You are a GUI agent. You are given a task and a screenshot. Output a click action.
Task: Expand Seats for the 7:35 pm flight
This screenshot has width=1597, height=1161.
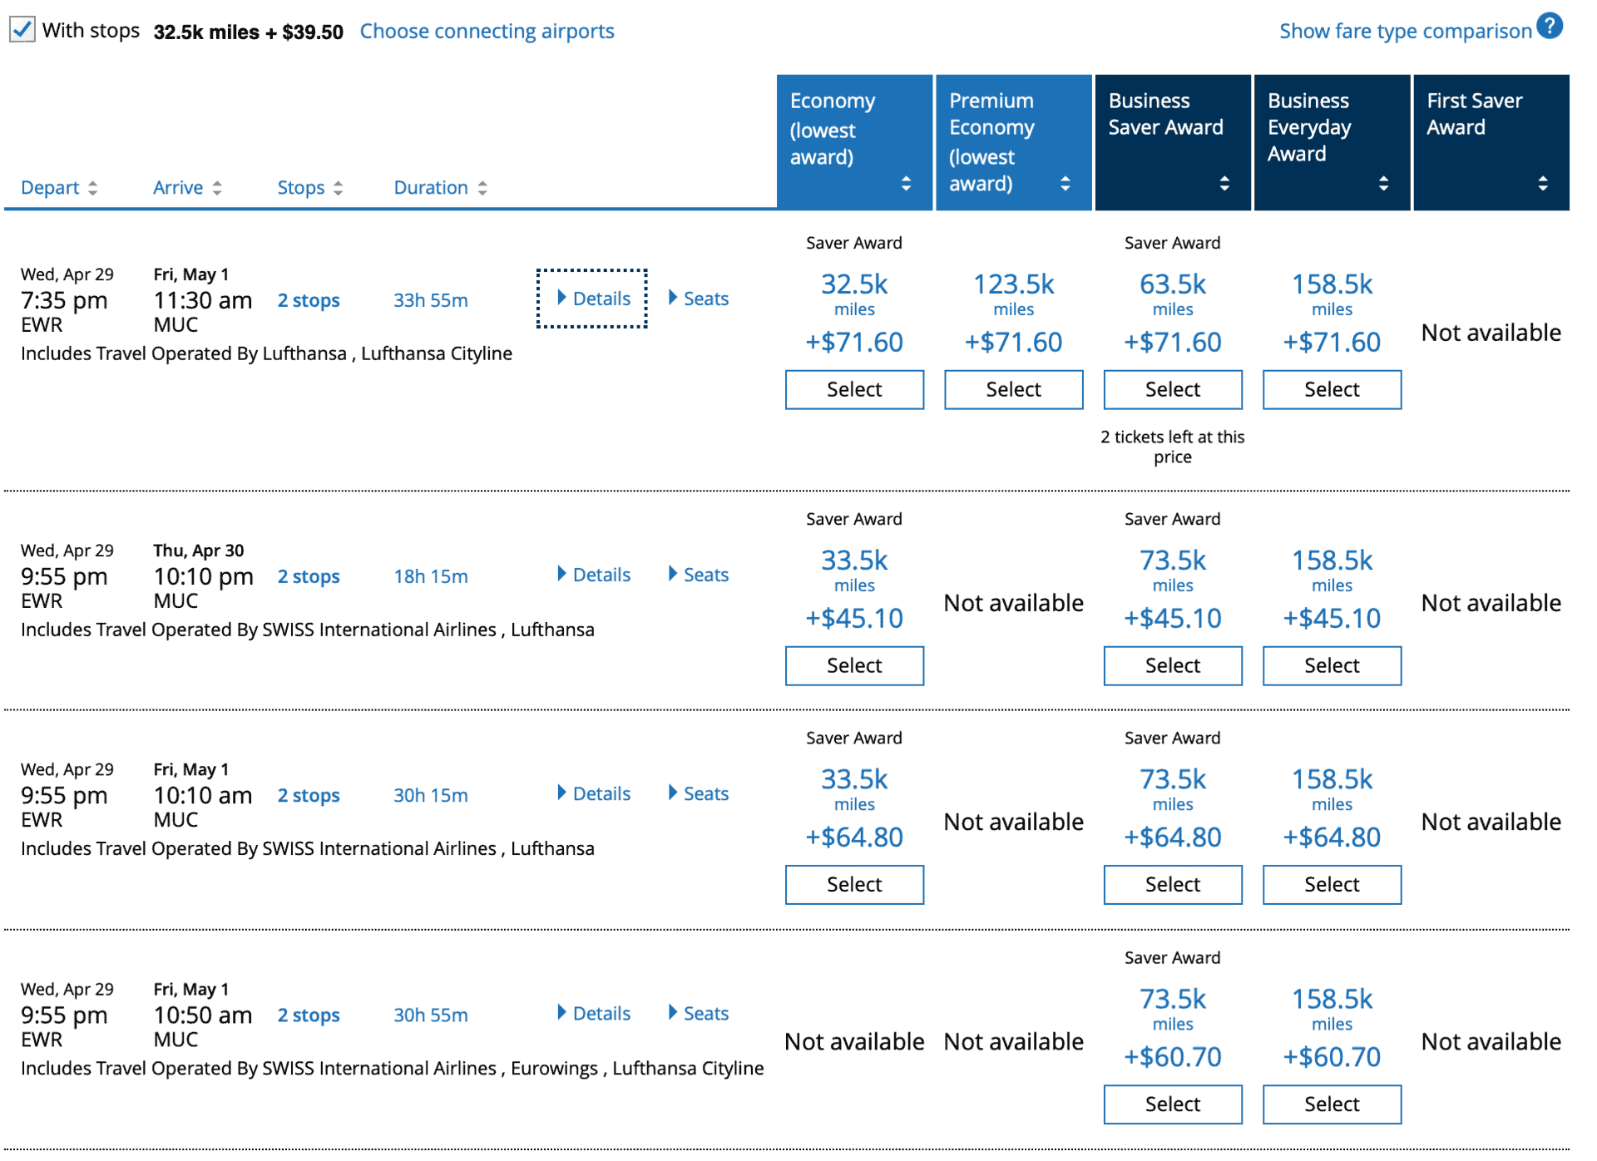(699, 299)
